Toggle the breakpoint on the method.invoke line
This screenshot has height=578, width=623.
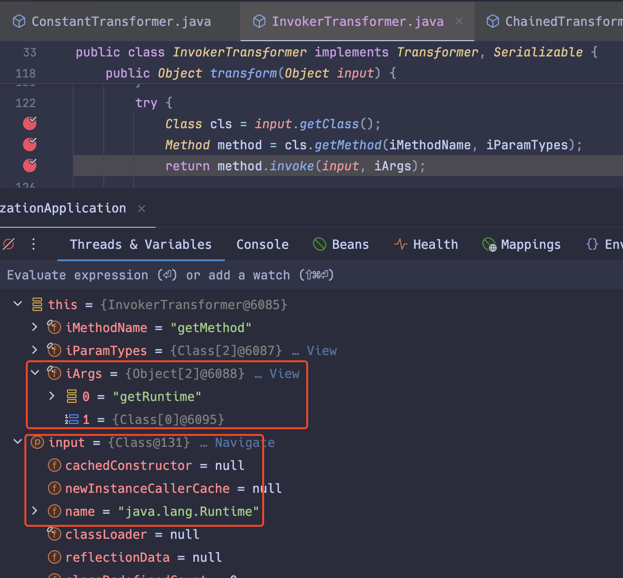point(29,166)
